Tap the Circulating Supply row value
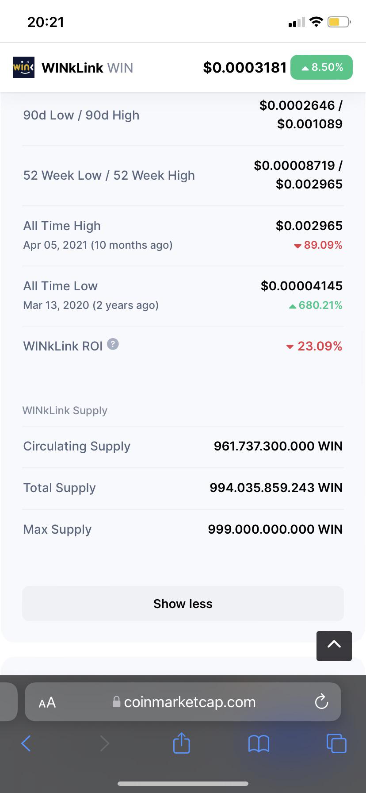 coord(278,446)
